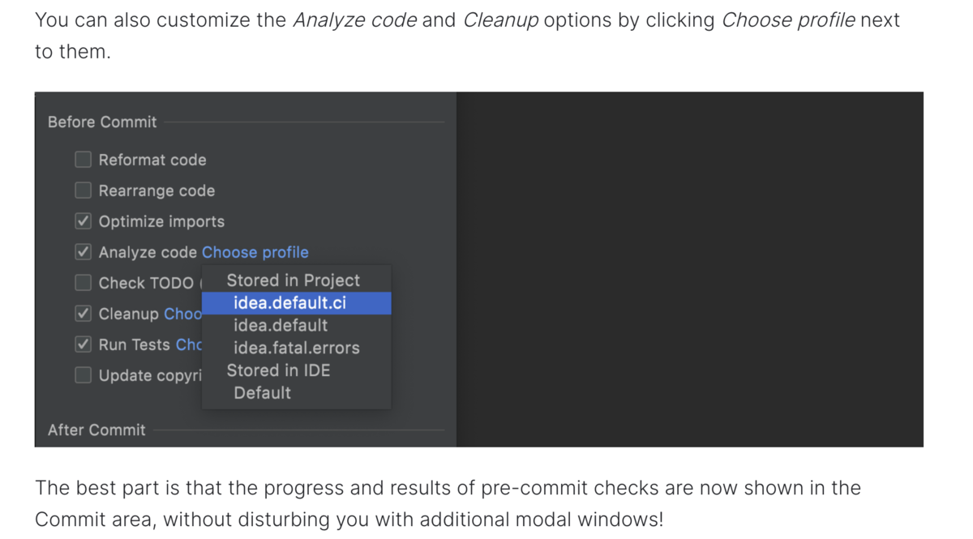Enable the Update copyright checkbox
Image resolution: width=973 pixels, height=539 pixels.
click(83, 375)
